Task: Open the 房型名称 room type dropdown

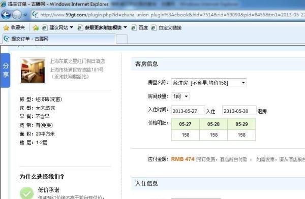Action: (x=209, y=83)
